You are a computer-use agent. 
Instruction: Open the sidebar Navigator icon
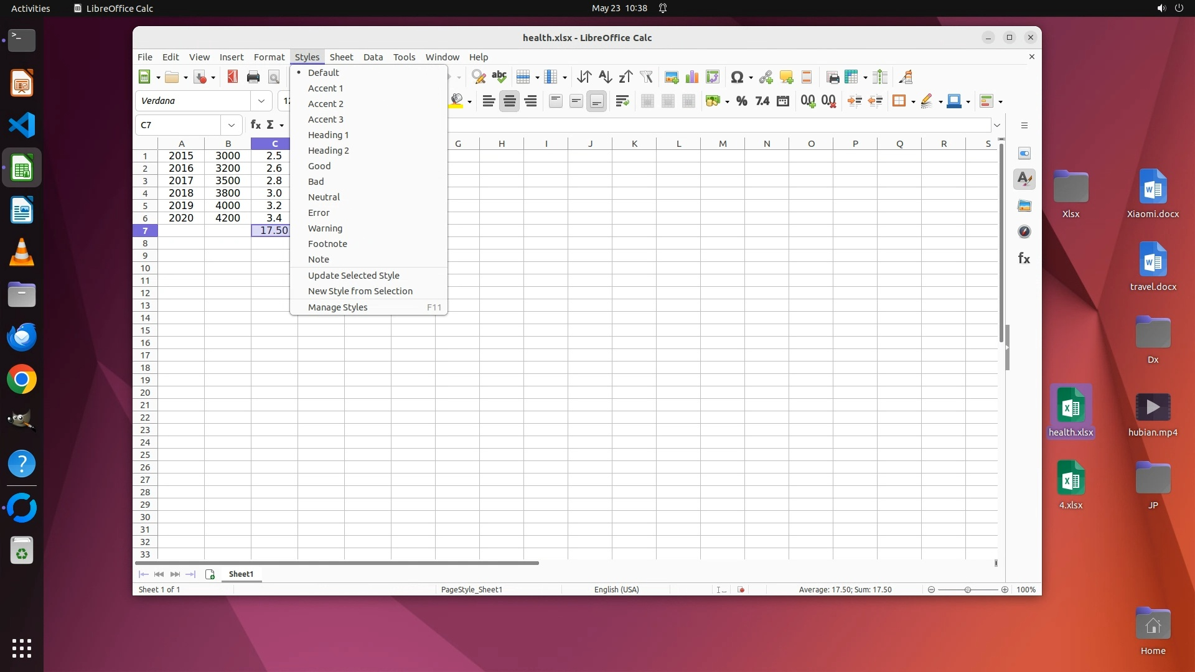1024,231
